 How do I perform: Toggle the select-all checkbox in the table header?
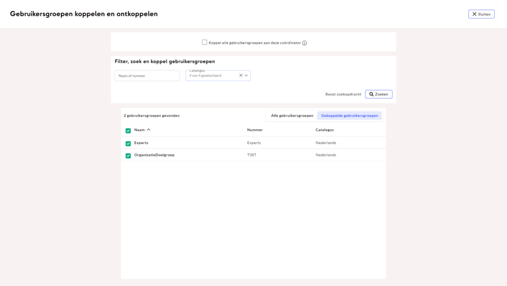coord(128,131)
